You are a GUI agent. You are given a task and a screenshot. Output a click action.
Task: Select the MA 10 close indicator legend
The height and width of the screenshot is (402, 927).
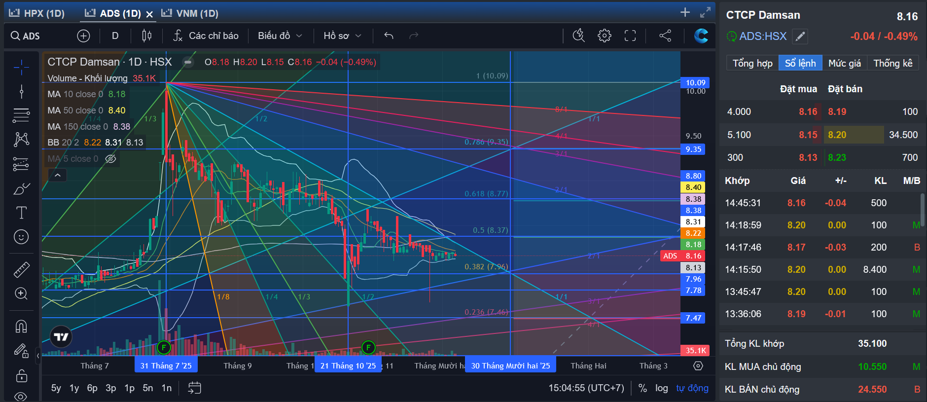86,94
